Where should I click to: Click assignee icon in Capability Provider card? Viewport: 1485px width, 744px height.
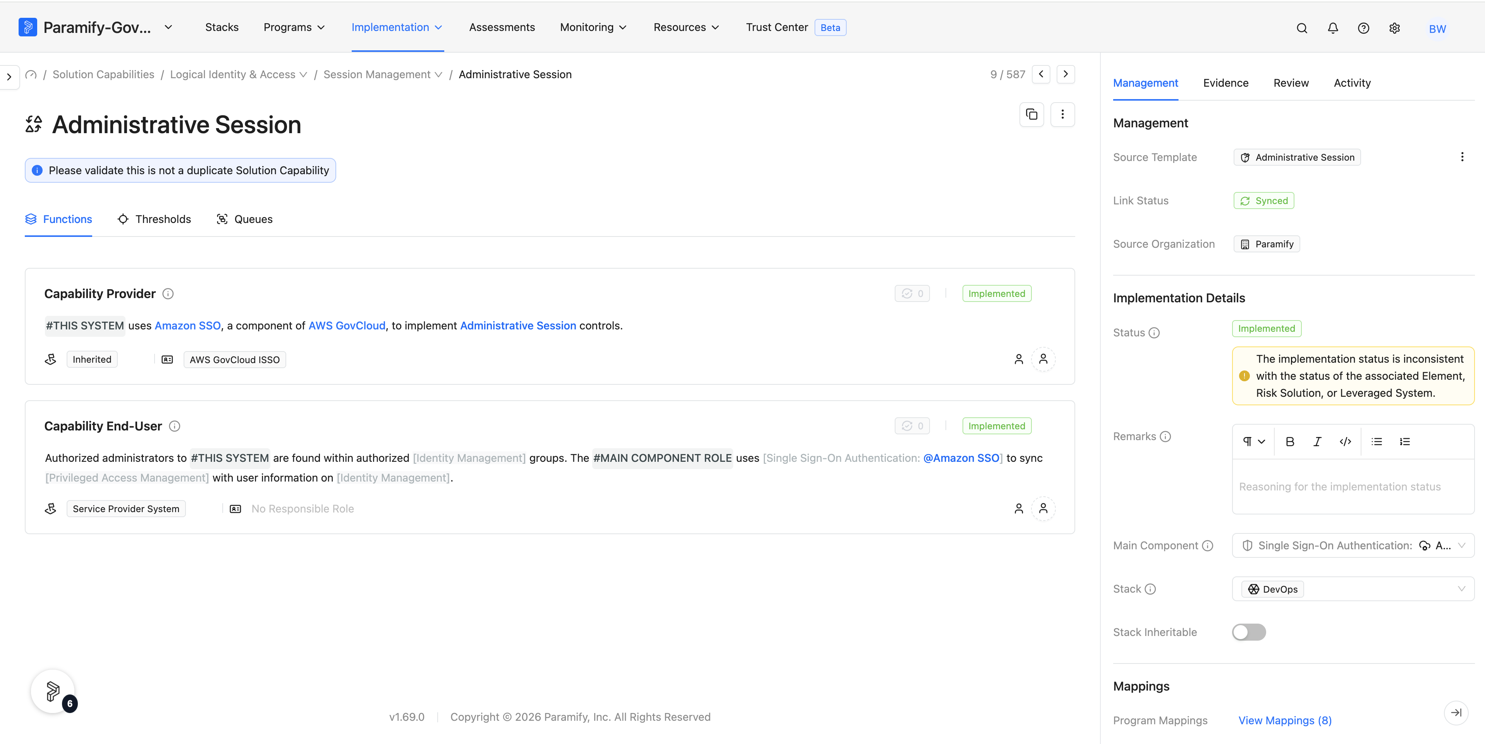tap(1019, 359)
